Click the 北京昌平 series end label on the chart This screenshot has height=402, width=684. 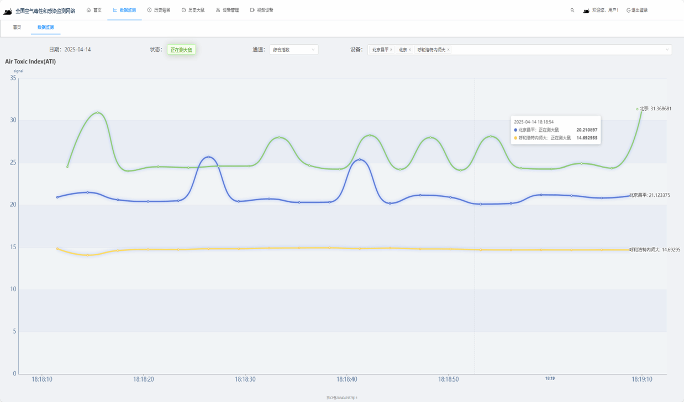(650, 195)
